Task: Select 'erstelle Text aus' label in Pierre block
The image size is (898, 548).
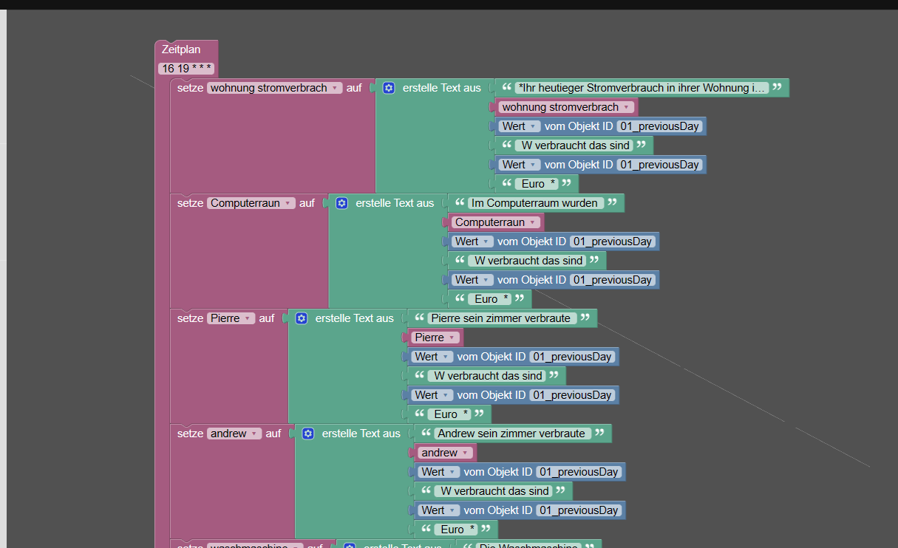Action: pyautogui.click(x=355, y=318)
